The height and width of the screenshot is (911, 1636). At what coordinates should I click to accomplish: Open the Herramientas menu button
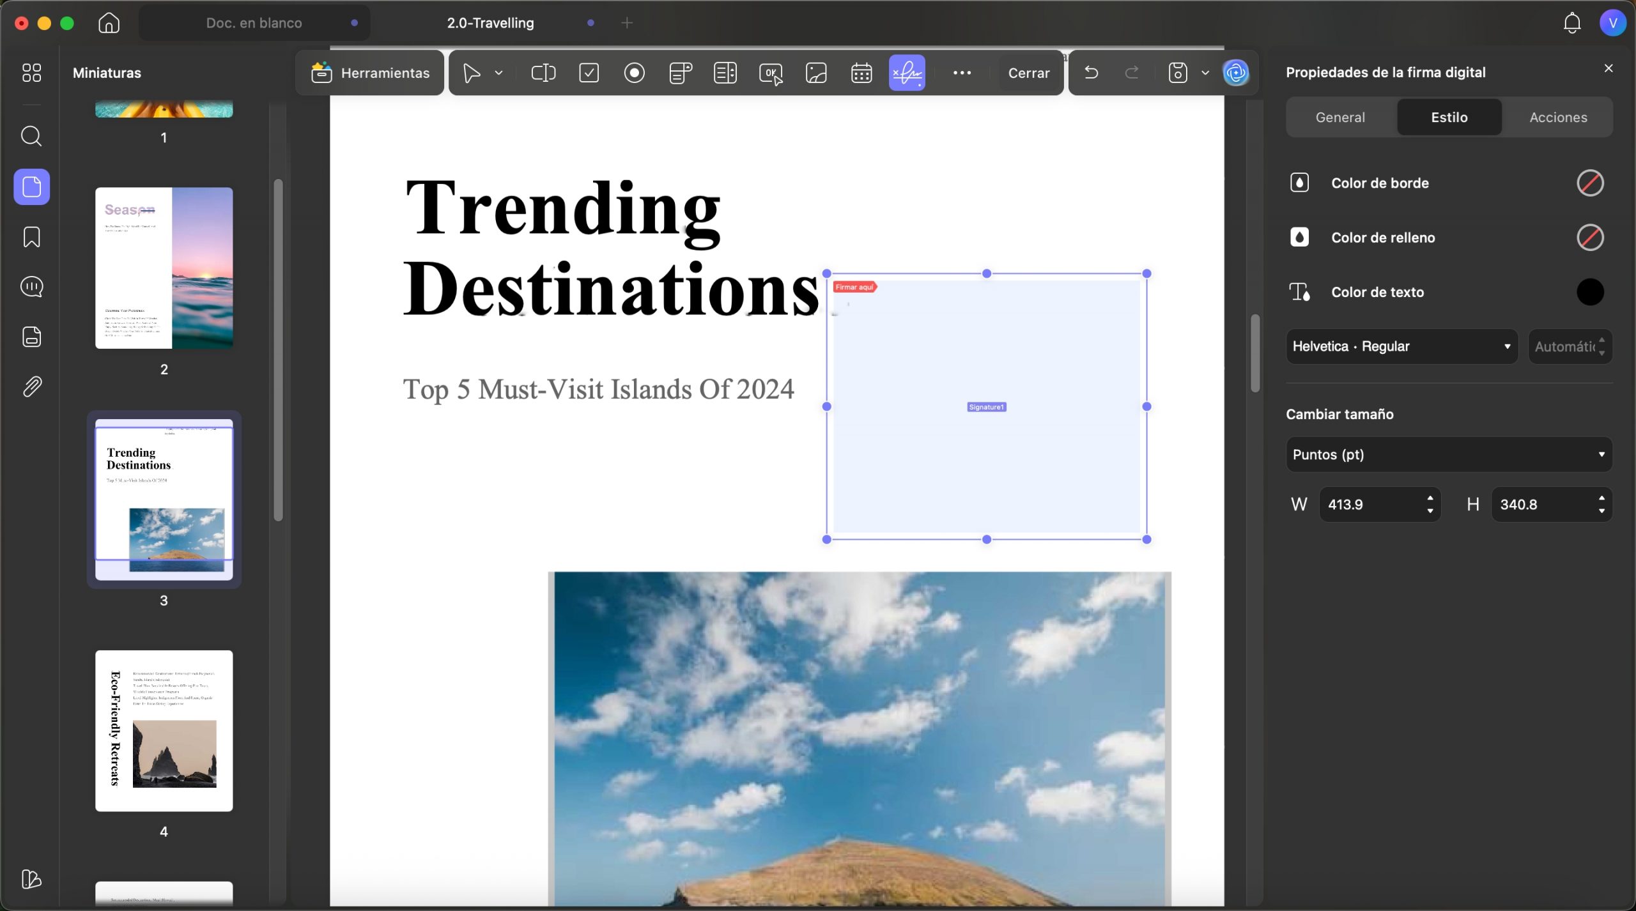point(370,73)
